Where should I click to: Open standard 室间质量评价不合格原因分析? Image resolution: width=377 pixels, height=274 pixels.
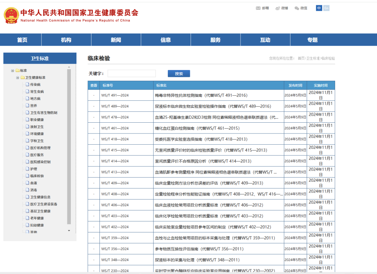[203, 161]
